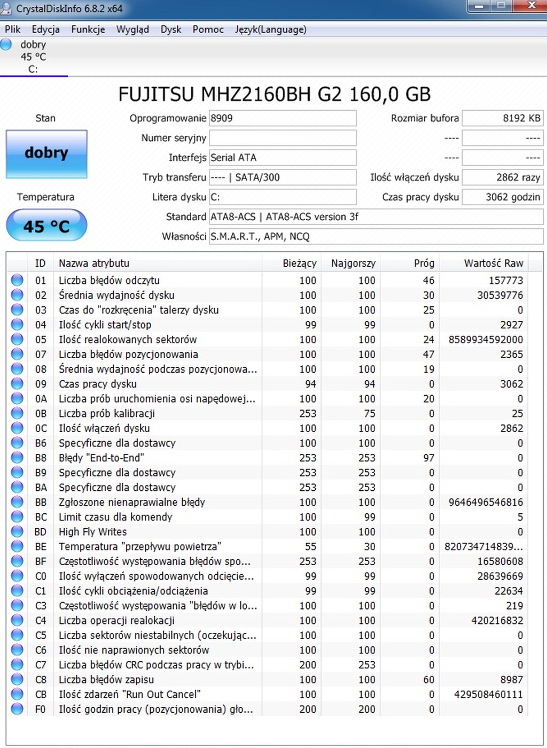547x748 pixels.
Task: Click the dobry health status button
Action: 46,154
